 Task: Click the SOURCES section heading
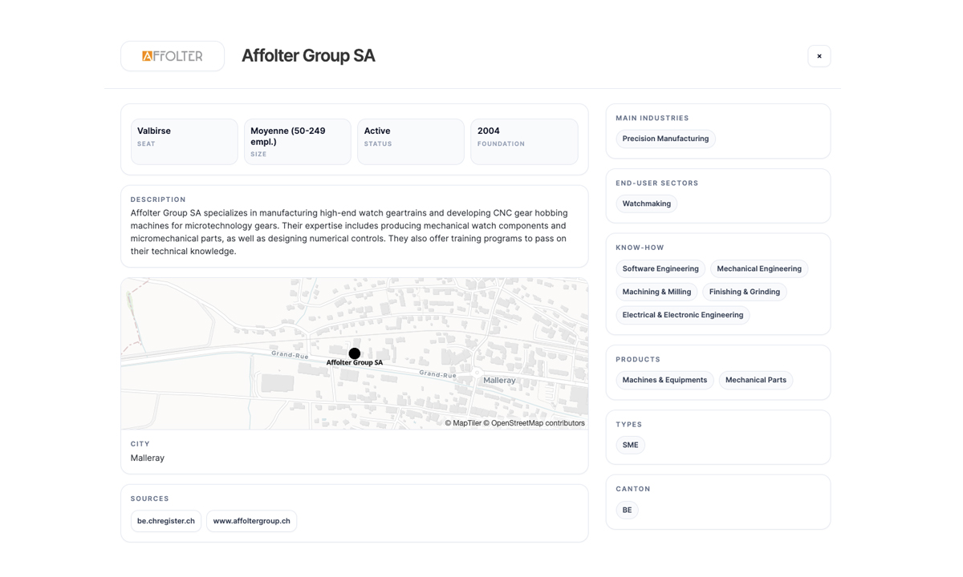pyautogui.click(x=150, y=498)
